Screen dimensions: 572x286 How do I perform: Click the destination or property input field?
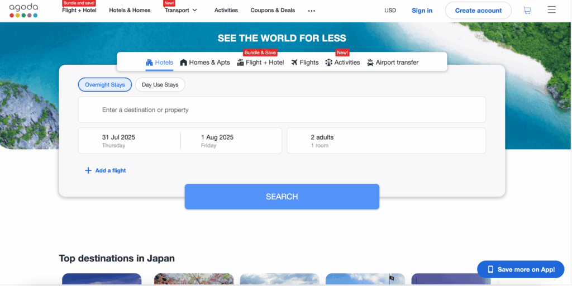[282, 110]
